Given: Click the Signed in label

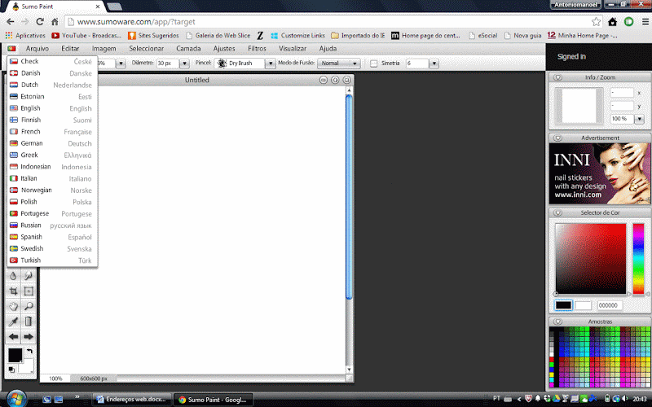Looking at the screenshot, I should [x=571, y=56].
